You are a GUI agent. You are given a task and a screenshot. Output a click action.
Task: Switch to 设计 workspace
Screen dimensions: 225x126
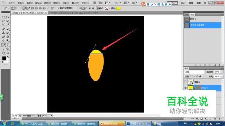pyautogui.click(x=183, y=3)
